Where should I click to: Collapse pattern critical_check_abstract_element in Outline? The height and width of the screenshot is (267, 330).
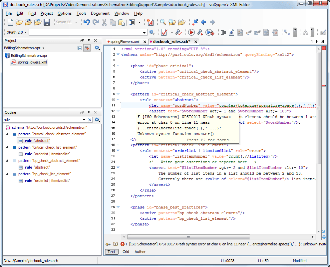(x=7, y=134)
